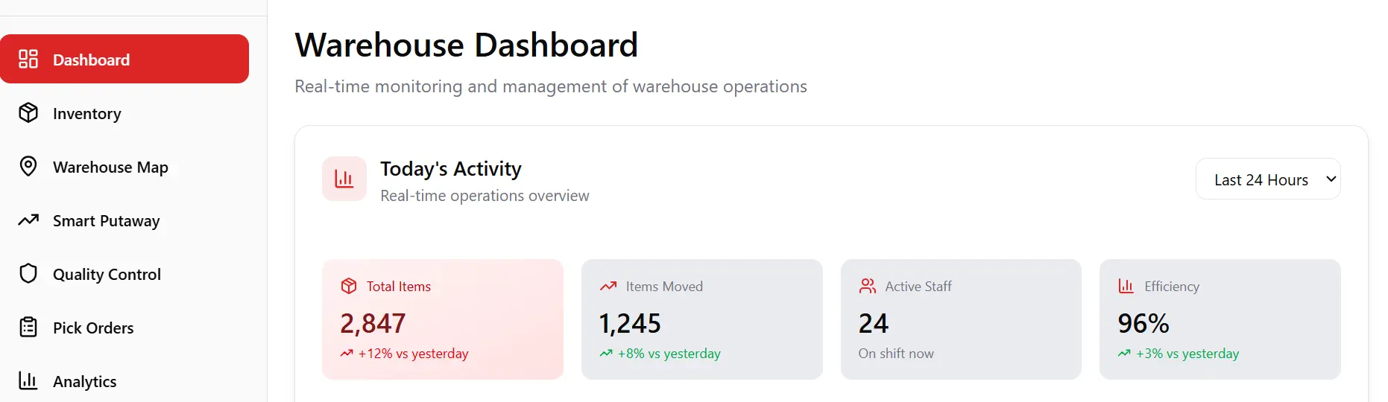Open the Dashboard menu item label
The height and width of the screenshot is (402, 1388).
pyautogui.click(x=91, y=60)
